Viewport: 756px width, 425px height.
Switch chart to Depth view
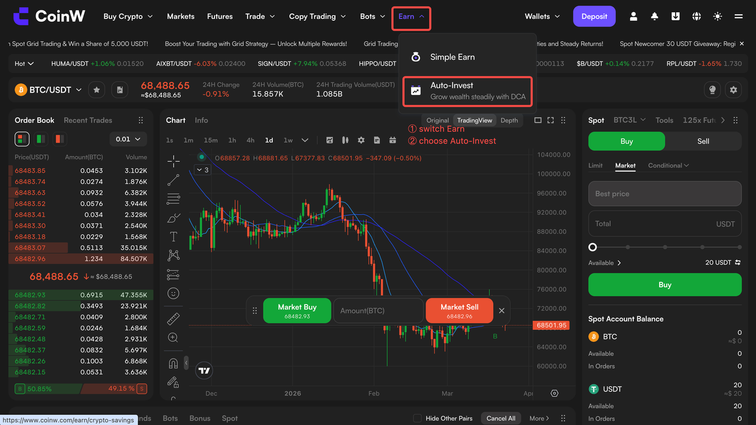[x=509, y=120]
